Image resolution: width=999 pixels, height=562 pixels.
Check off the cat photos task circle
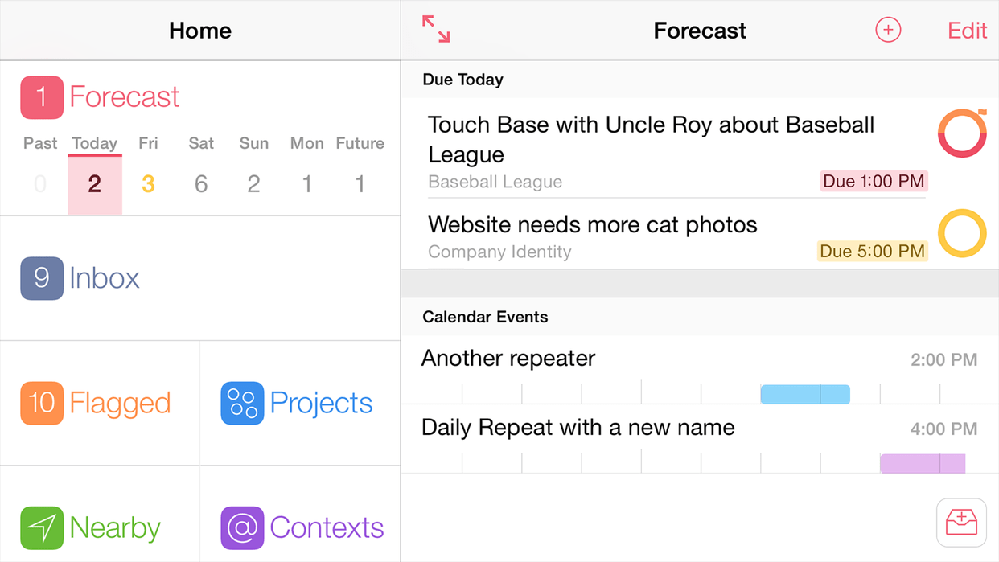[x=962, y=233]
